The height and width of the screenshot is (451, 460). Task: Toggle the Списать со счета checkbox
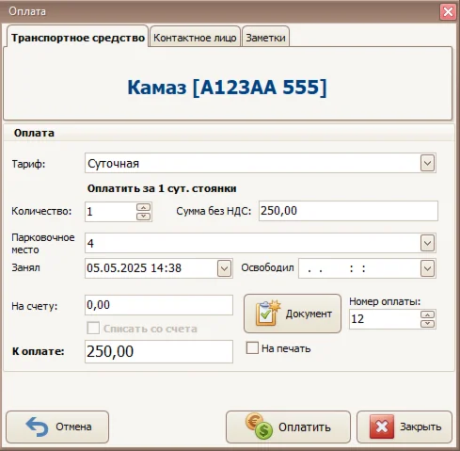(x=93, y=328)
